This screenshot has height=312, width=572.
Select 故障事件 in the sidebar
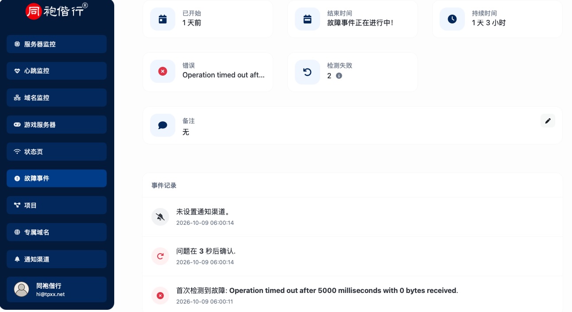tap(57, 178)
